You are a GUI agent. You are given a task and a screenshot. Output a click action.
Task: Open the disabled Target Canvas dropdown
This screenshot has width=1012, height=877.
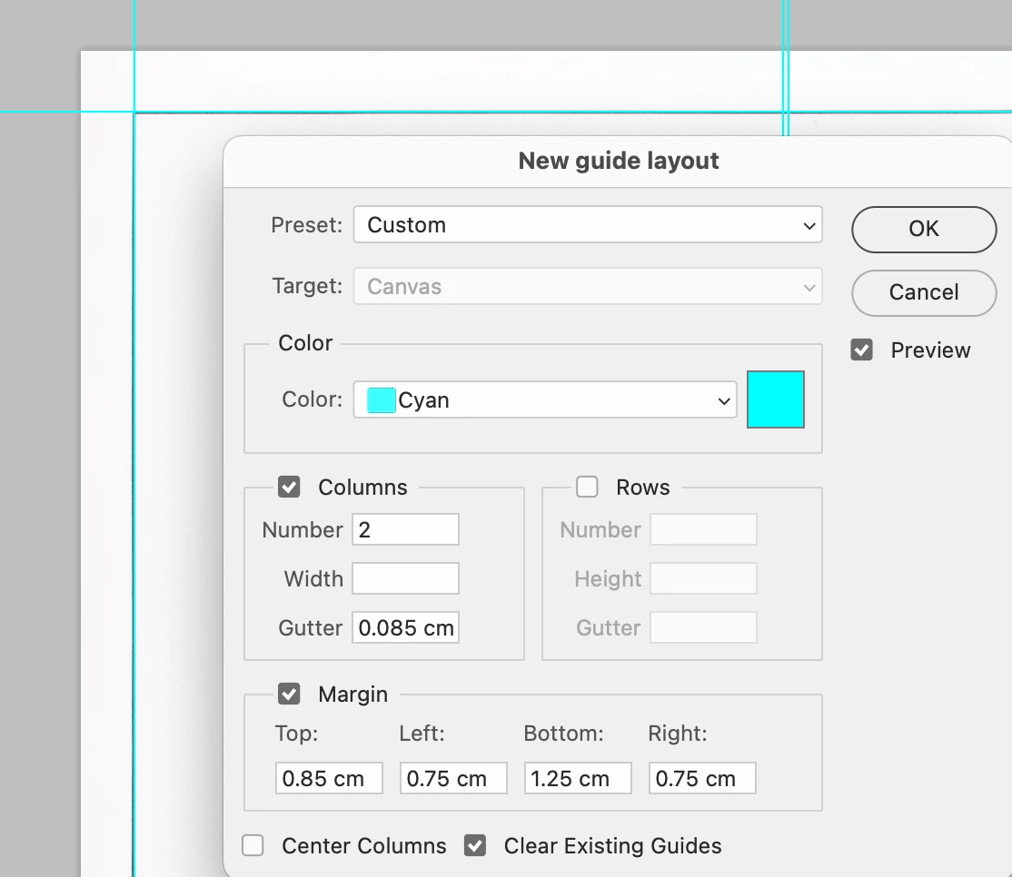pyautogui.click(x=588, y=286)
